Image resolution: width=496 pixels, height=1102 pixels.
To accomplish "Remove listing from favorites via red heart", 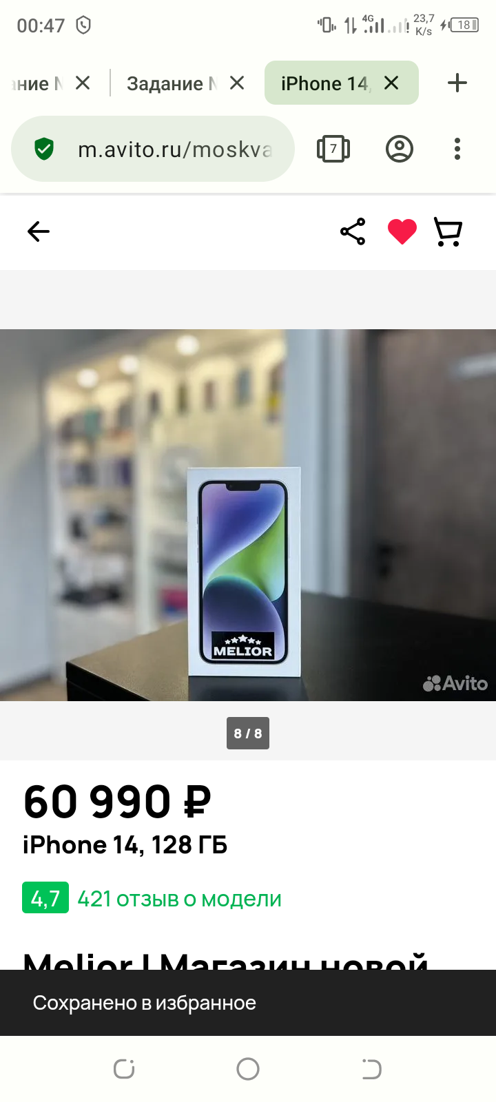I will [x=402, y=231].
